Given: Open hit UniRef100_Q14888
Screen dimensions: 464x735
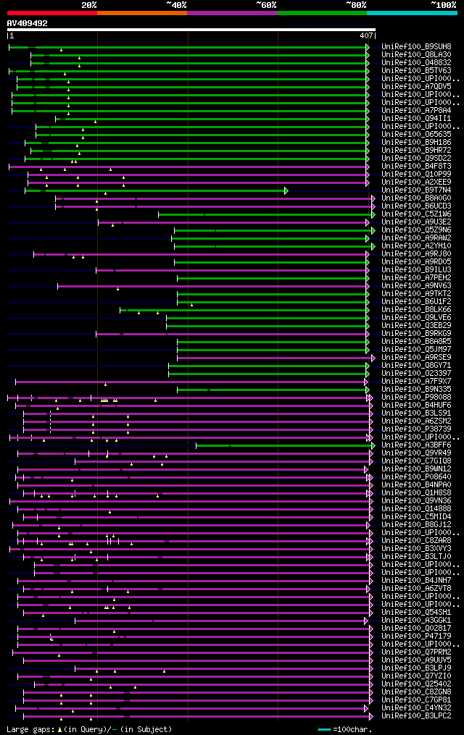Looking at the screenshot, I should point(416,509).
